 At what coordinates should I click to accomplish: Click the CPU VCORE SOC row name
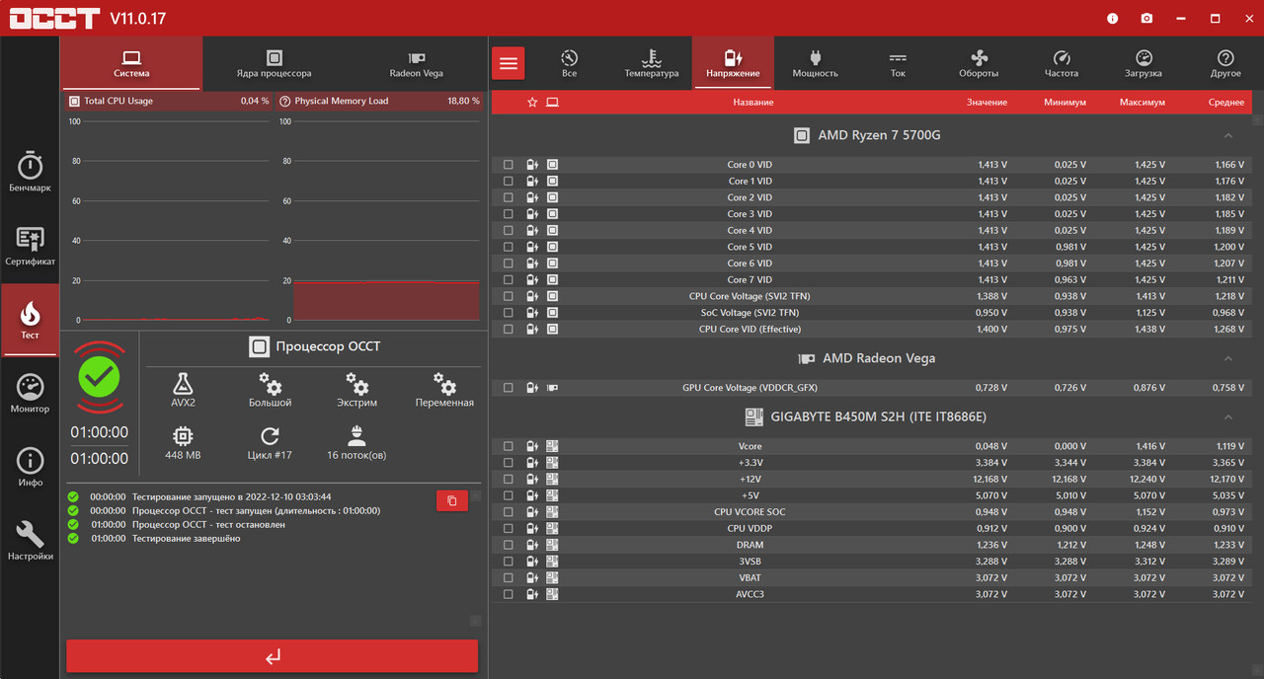pyautogui.click(x=750, y=512)
